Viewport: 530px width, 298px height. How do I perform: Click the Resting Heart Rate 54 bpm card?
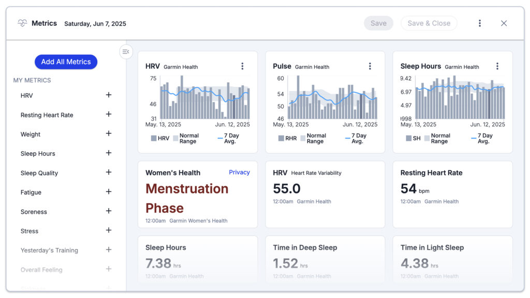pyautogui.click(x=452, y=194)
